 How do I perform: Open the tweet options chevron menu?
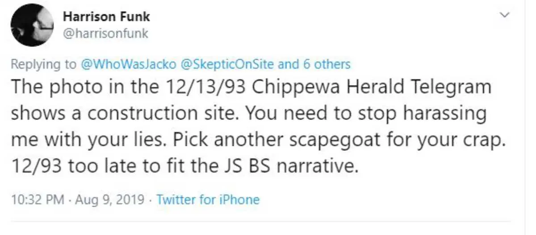505,16
